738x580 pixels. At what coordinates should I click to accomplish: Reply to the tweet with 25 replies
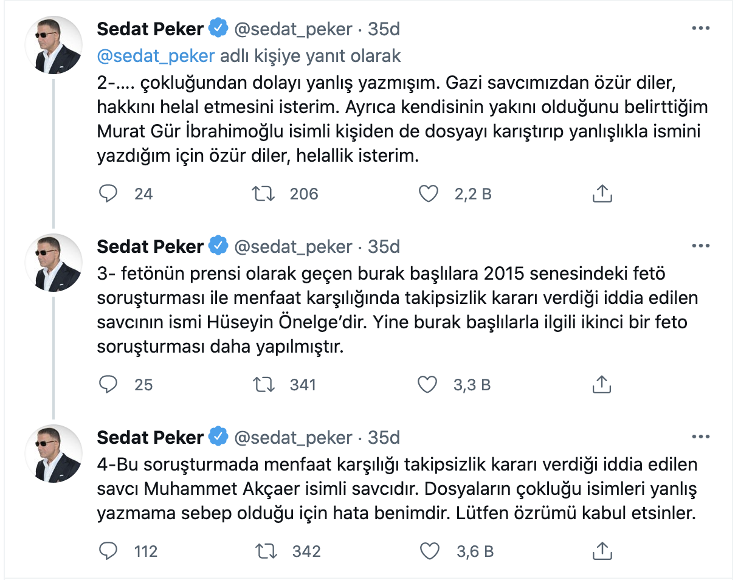pyautogui.click(x=108, y=384)
